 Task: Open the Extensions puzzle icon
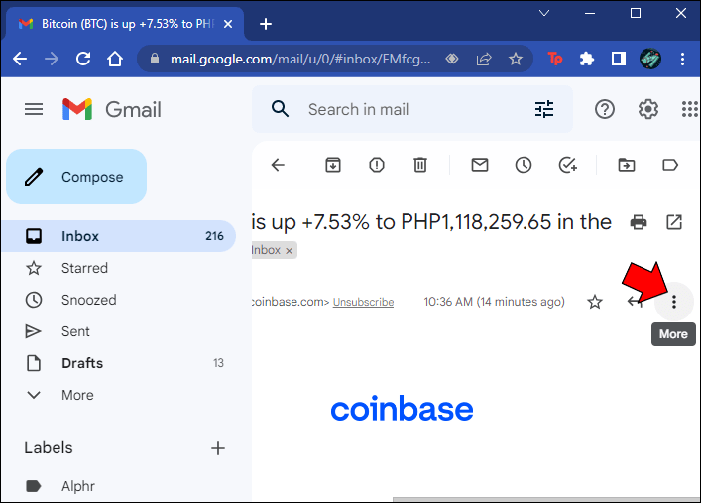pyautogui.click(x=587, y=59)
